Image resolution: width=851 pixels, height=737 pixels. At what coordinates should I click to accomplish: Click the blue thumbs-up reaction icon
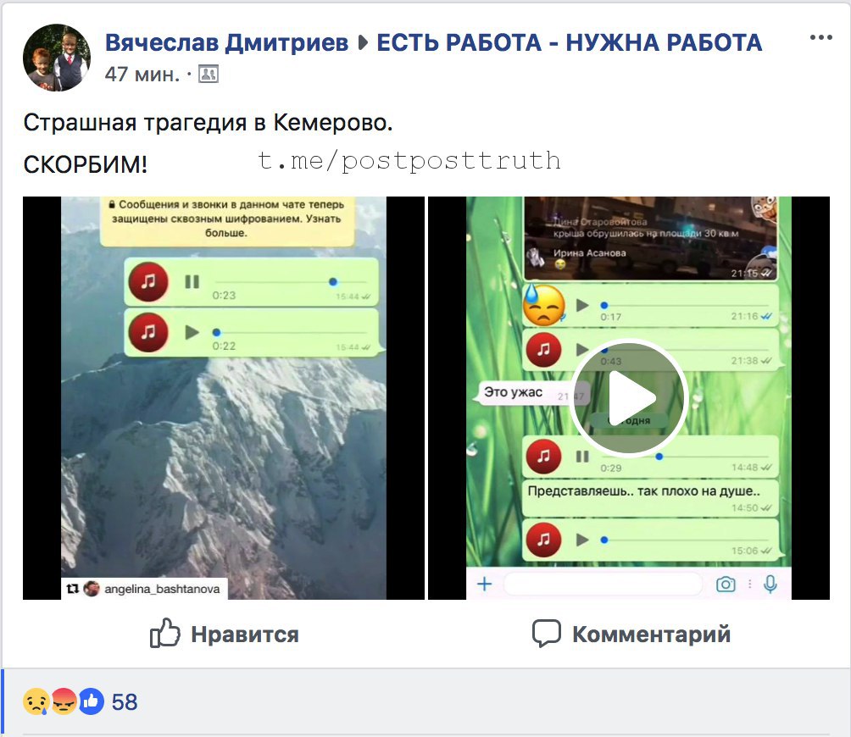[92, 701]
